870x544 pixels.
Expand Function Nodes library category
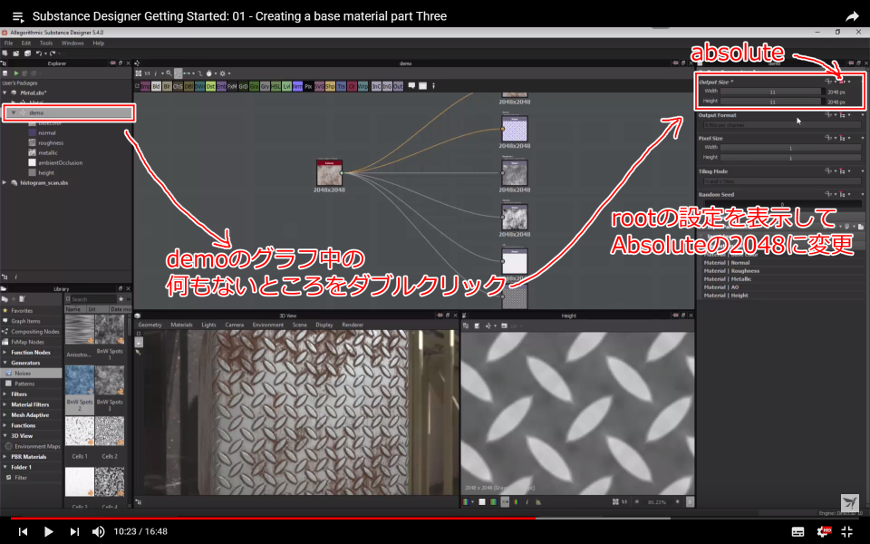[5, 353]
